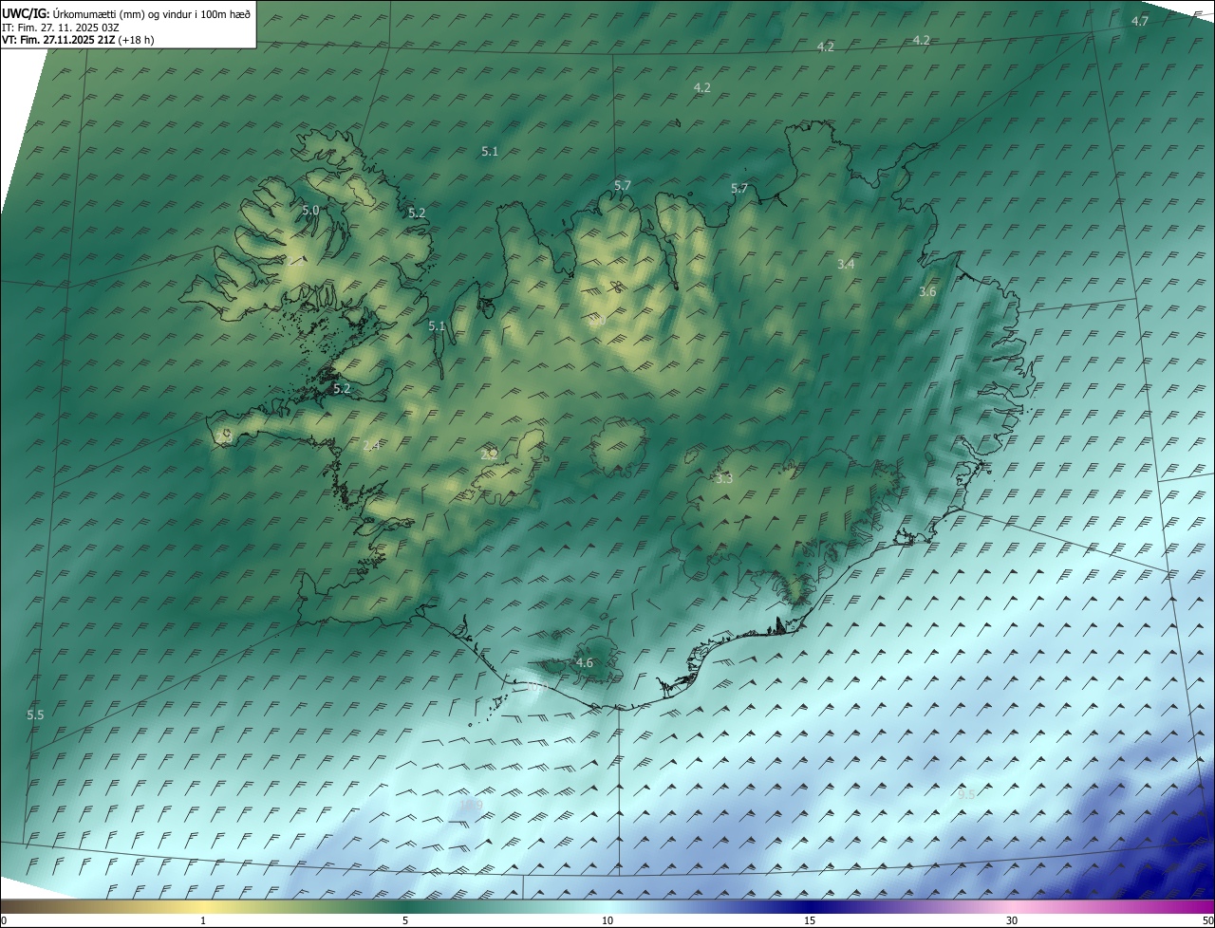Viewport: 1215px width, 928px height.
Task: Click the 2.4 value label
Action: [370, 445]
